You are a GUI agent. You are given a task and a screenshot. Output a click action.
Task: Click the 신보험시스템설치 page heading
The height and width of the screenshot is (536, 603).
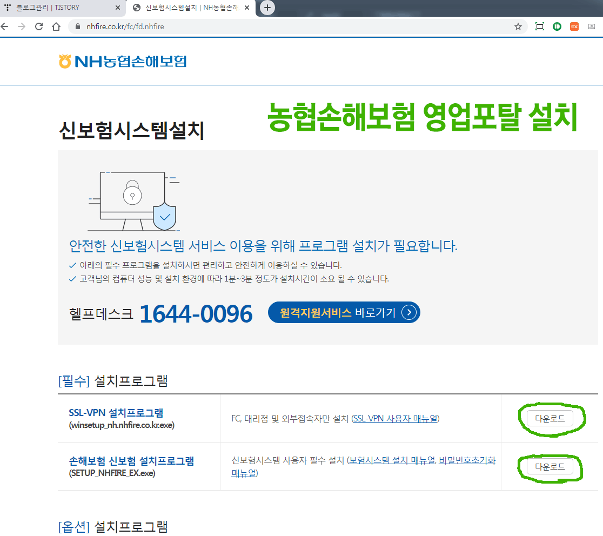coord(131,130)
